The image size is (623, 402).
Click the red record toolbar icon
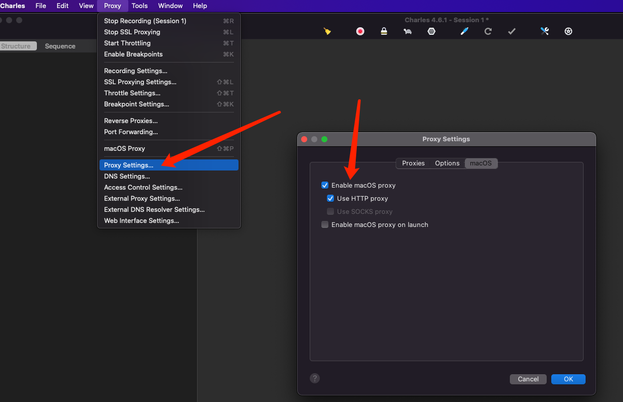(360, 31)
